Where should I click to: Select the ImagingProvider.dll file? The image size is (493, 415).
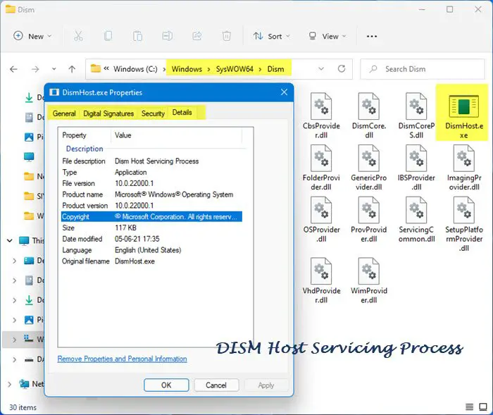pos(464,168)
